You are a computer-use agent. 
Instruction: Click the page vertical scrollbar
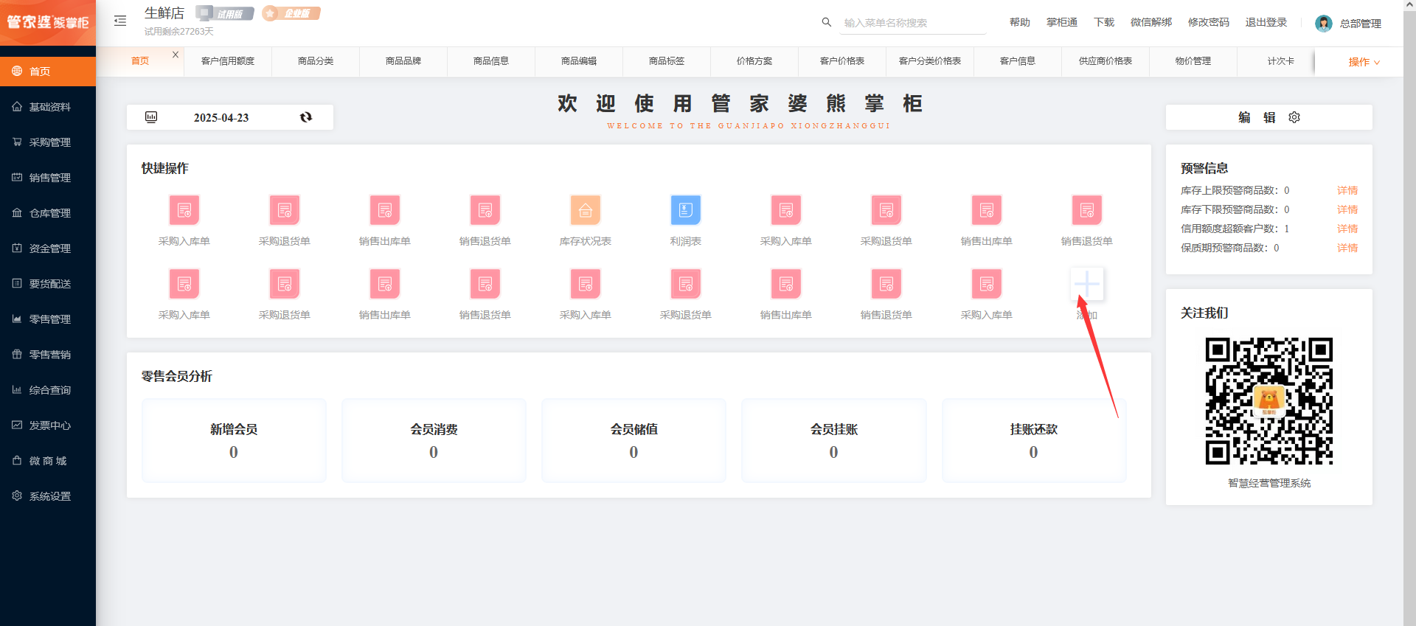tap(1409, 313)
